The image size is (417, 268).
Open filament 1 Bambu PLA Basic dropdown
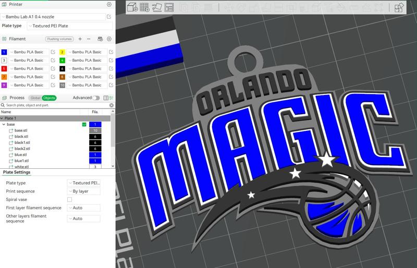point(29,52)
